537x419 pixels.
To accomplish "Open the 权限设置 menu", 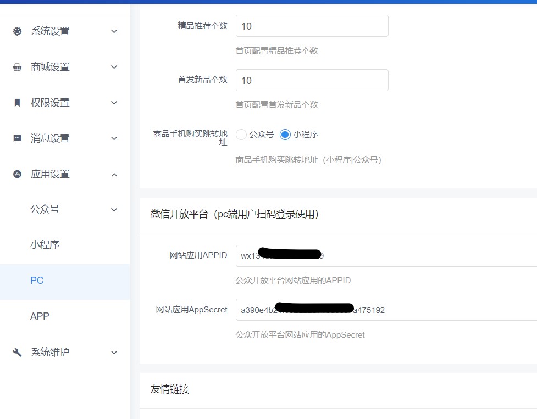I will pyautogui.click(x=65, y=103).
